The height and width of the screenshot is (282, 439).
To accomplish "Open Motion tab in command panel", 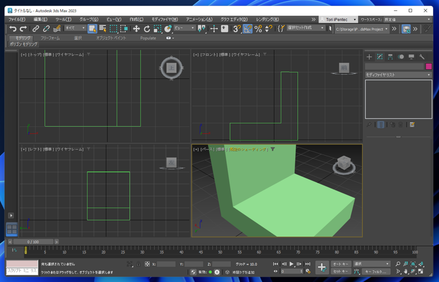I will pos(401,57).
